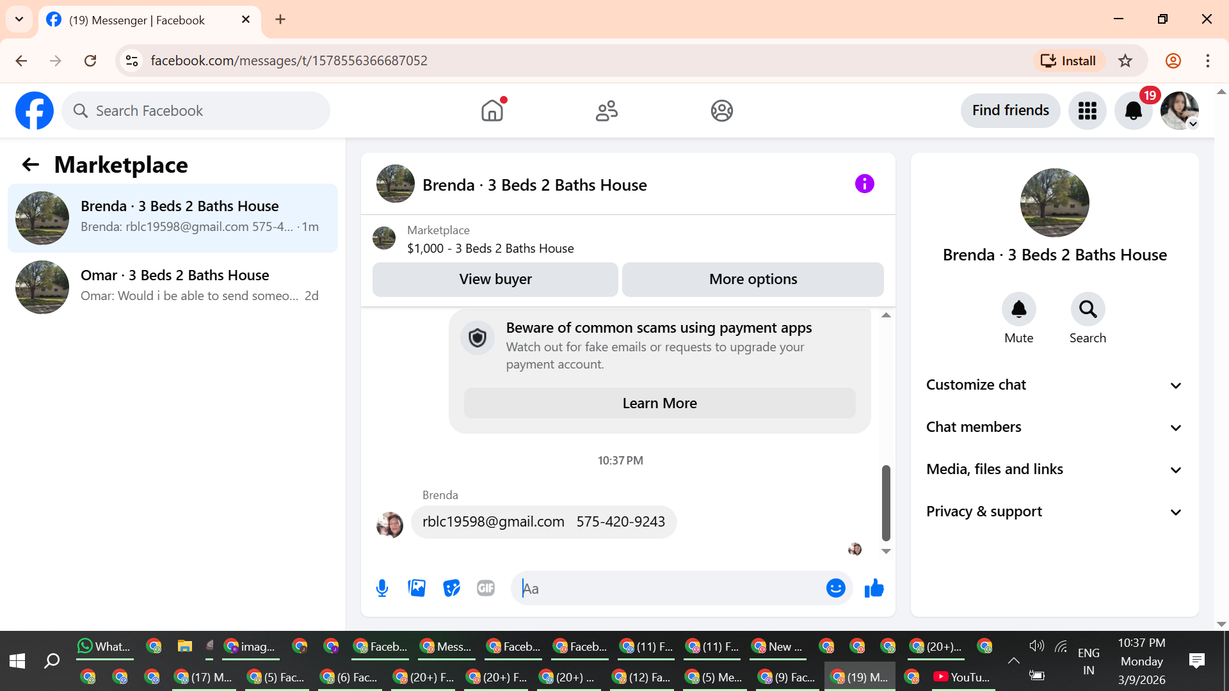Expand Privacy & support section

(1054, 512)
